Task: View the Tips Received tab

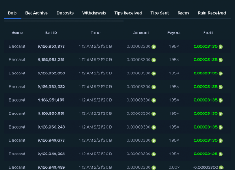Action: pyautogui.click(x=128, y=13)
